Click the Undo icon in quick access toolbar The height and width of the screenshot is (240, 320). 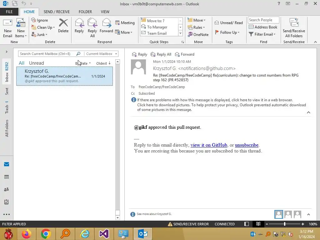(x=24, y=3)
